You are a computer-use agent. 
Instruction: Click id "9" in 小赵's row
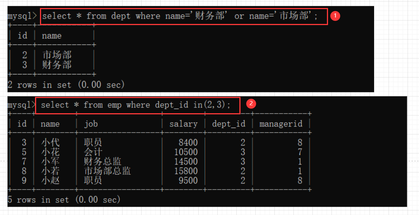point(24,180)
